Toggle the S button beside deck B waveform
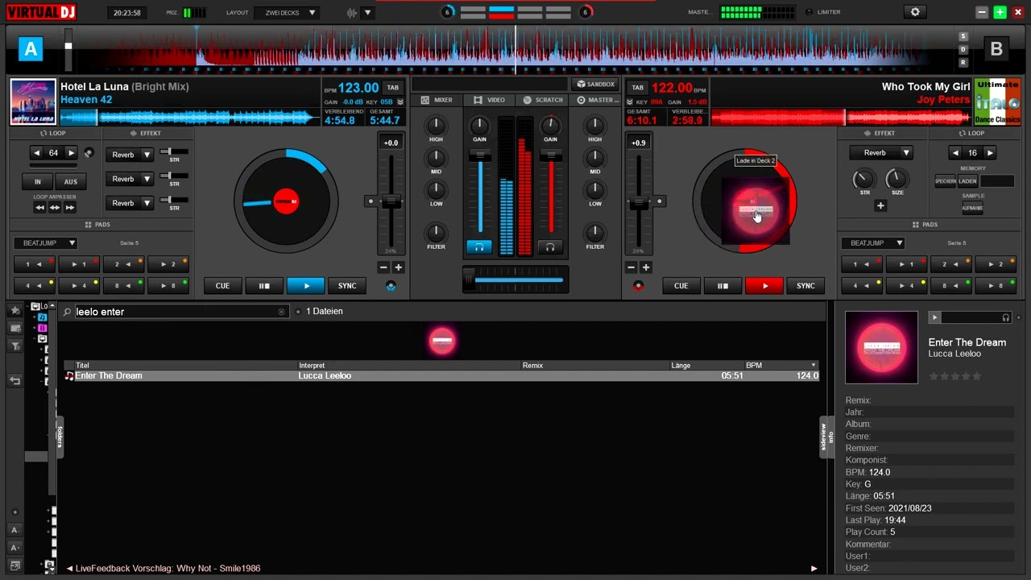This screenshot has width=1031, height=580. point(963,37)
